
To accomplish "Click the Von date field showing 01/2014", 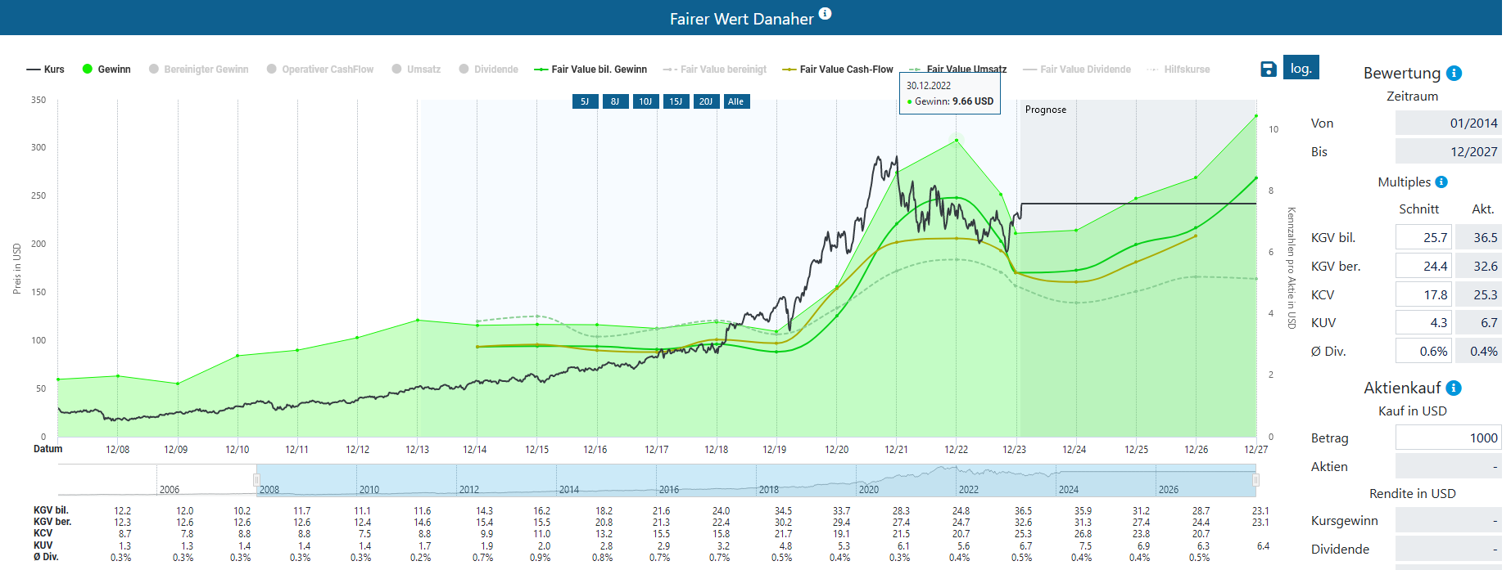I will tap(1448, 123).
